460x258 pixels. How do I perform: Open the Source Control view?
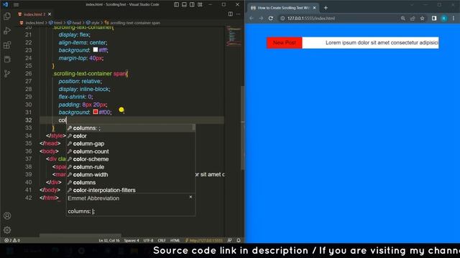tap(7, 73)
